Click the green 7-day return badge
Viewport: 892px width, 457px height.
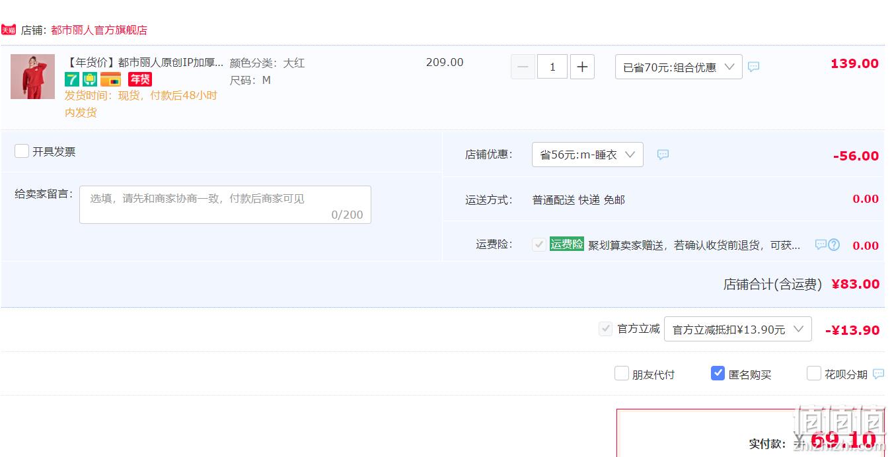[72, 79]
